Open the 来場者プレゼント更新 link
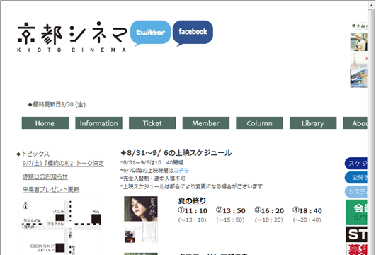This screenshot has height=255, width=376. point(50,190)
